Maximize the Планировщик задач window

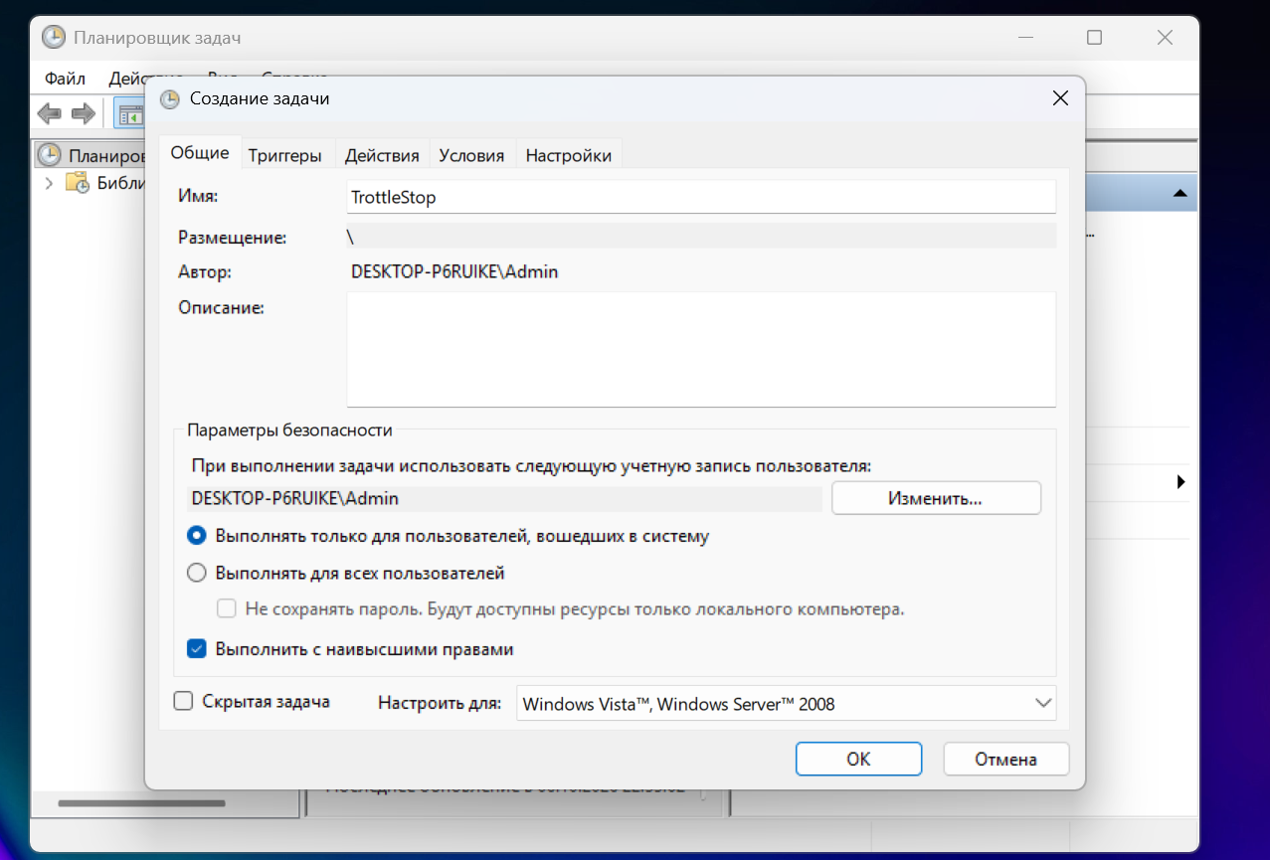point(1094,38)
